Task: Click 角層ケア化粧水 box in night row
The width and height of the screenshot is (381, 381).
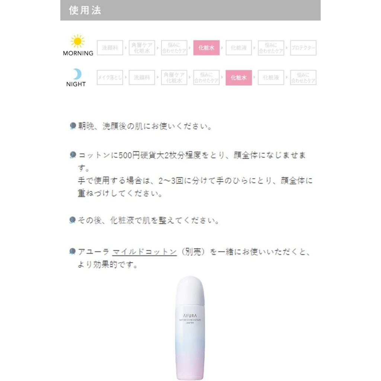Action: pos(174,77)
